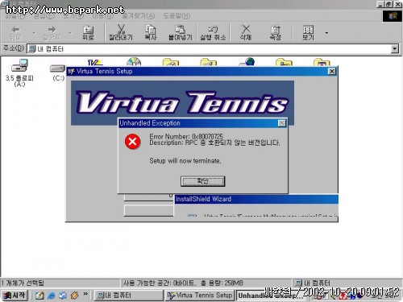The width and height of the screenshot is (403, 302).
Task: Open Outlook Express from quick launch
Action: tap(63, 296)
